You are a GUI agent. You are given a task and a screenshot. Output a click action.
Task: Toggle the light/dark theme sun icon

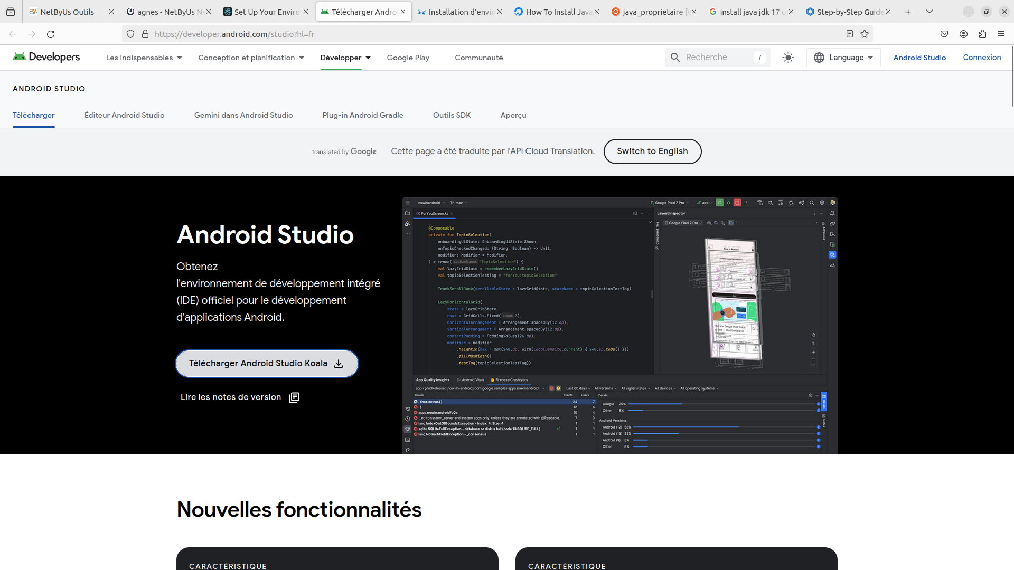pos(788,58)
